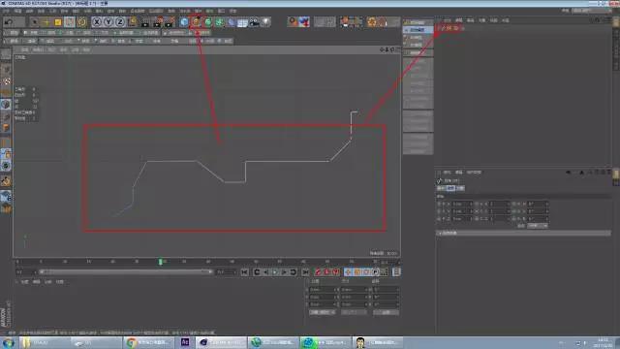Toggle keyframe circle beside P.X
The height and width of the screenshot is (349, 620).
point(439,204)
